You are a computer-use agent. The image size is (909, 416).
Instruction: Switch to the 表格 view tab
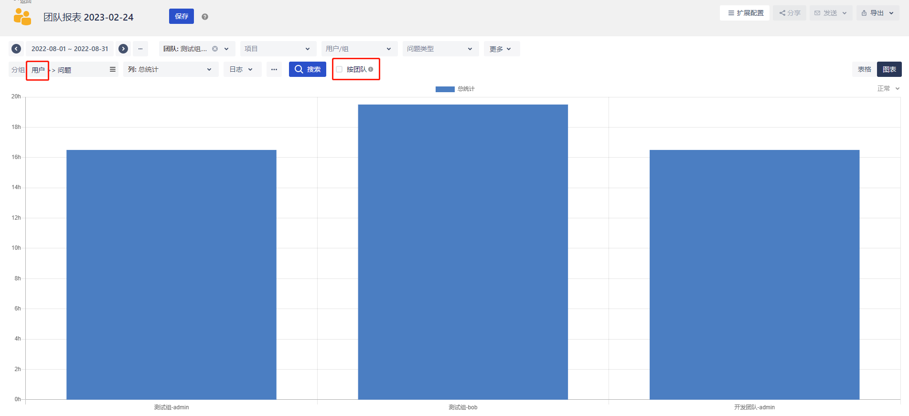(864, 69)
